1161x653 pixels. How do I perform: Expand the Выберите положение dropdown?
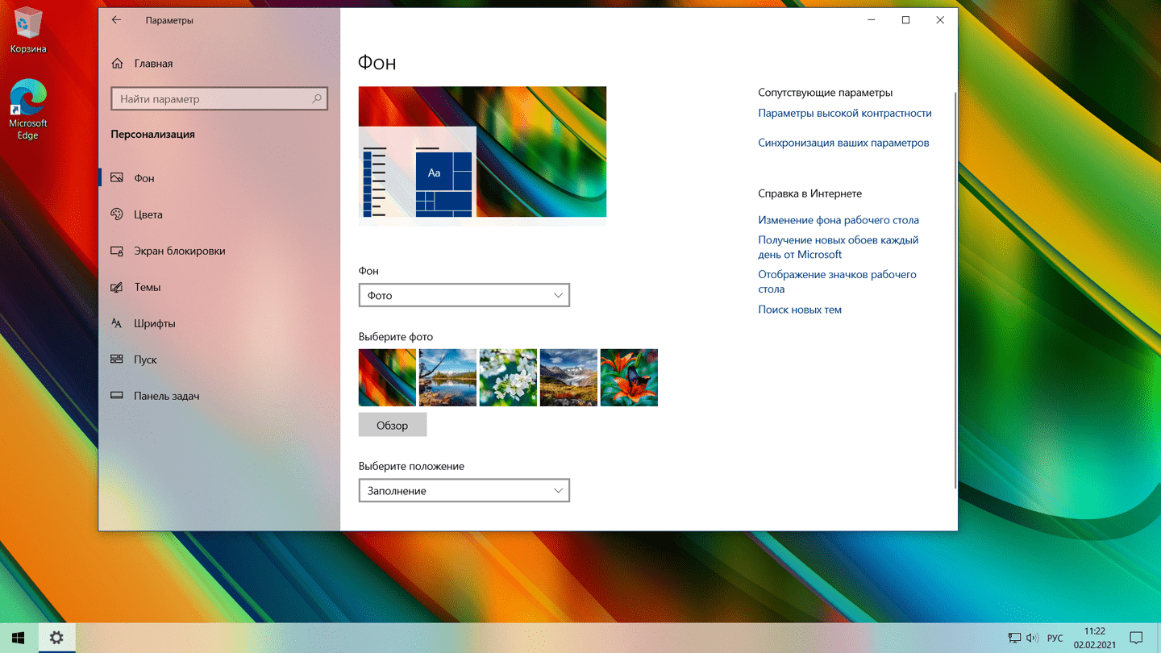464,490
